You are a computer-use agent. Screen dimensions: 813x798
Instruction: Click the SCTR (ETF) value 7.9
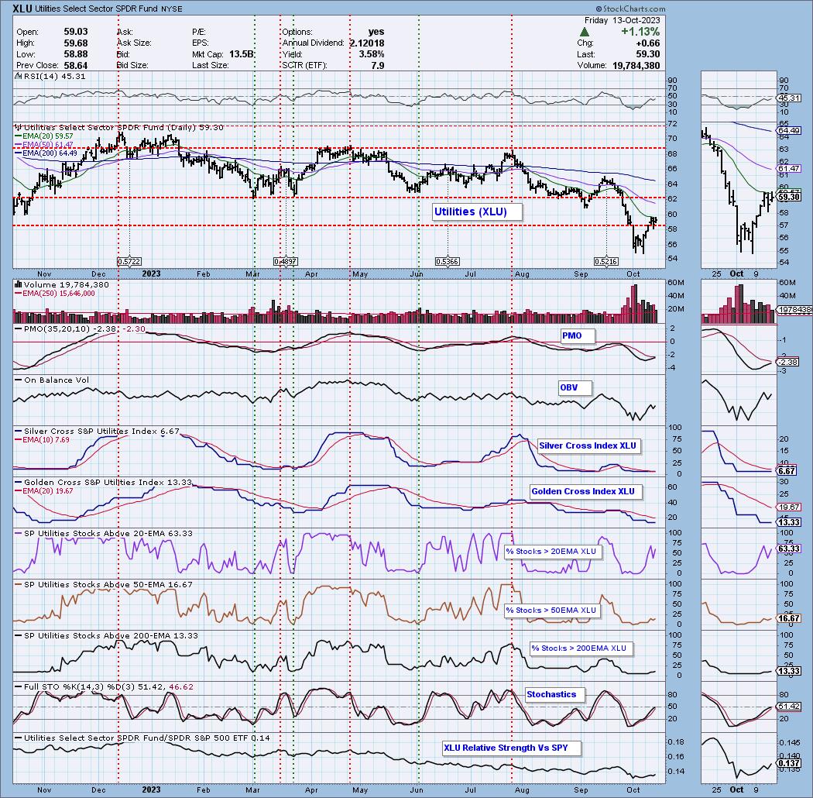pos(378,65)
